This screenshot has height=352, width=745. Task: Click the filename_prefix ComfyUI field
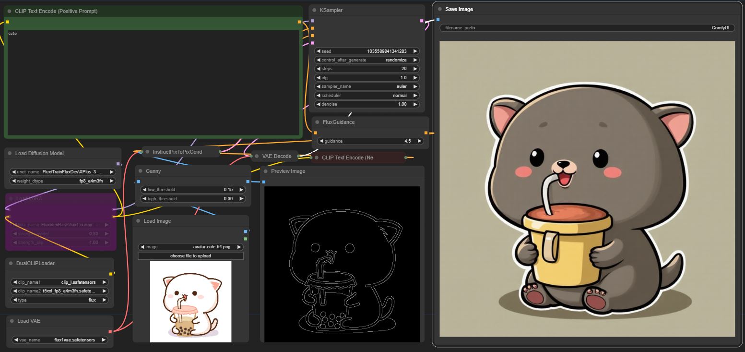coord(587,28)
